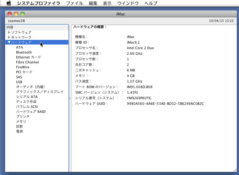The height and width of the screenshot is (175, 239).
Task: Open the Apple menu icon
Action: coord(9,3)
